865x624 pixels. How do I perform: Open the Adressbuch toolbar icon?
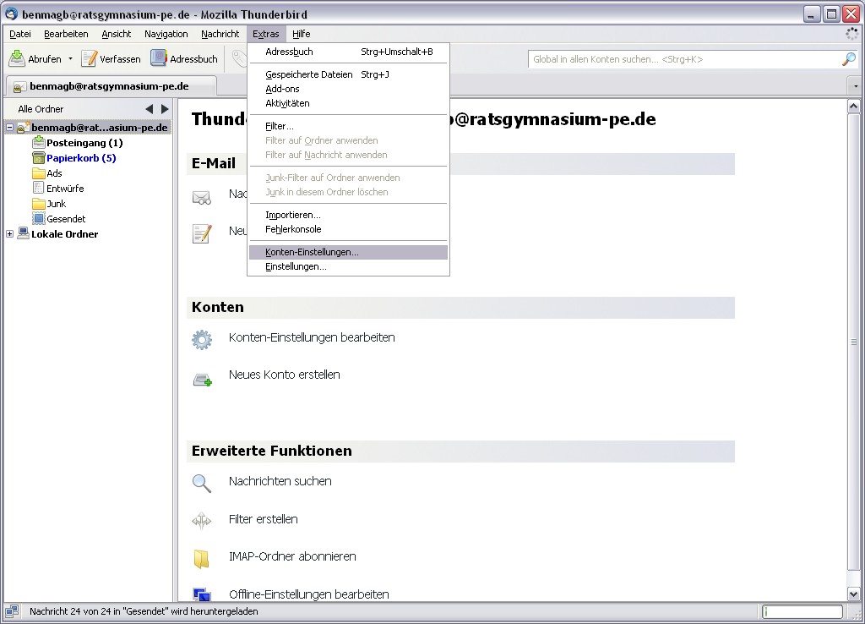click(x=159, y=58)
